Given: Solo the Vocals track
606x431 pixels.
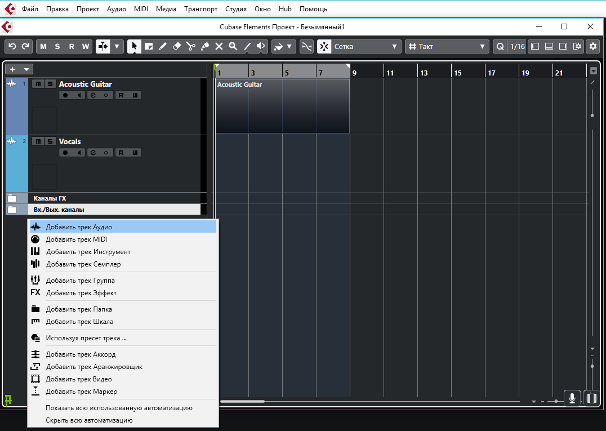Looking at the screenshot, I should (50, 142).
